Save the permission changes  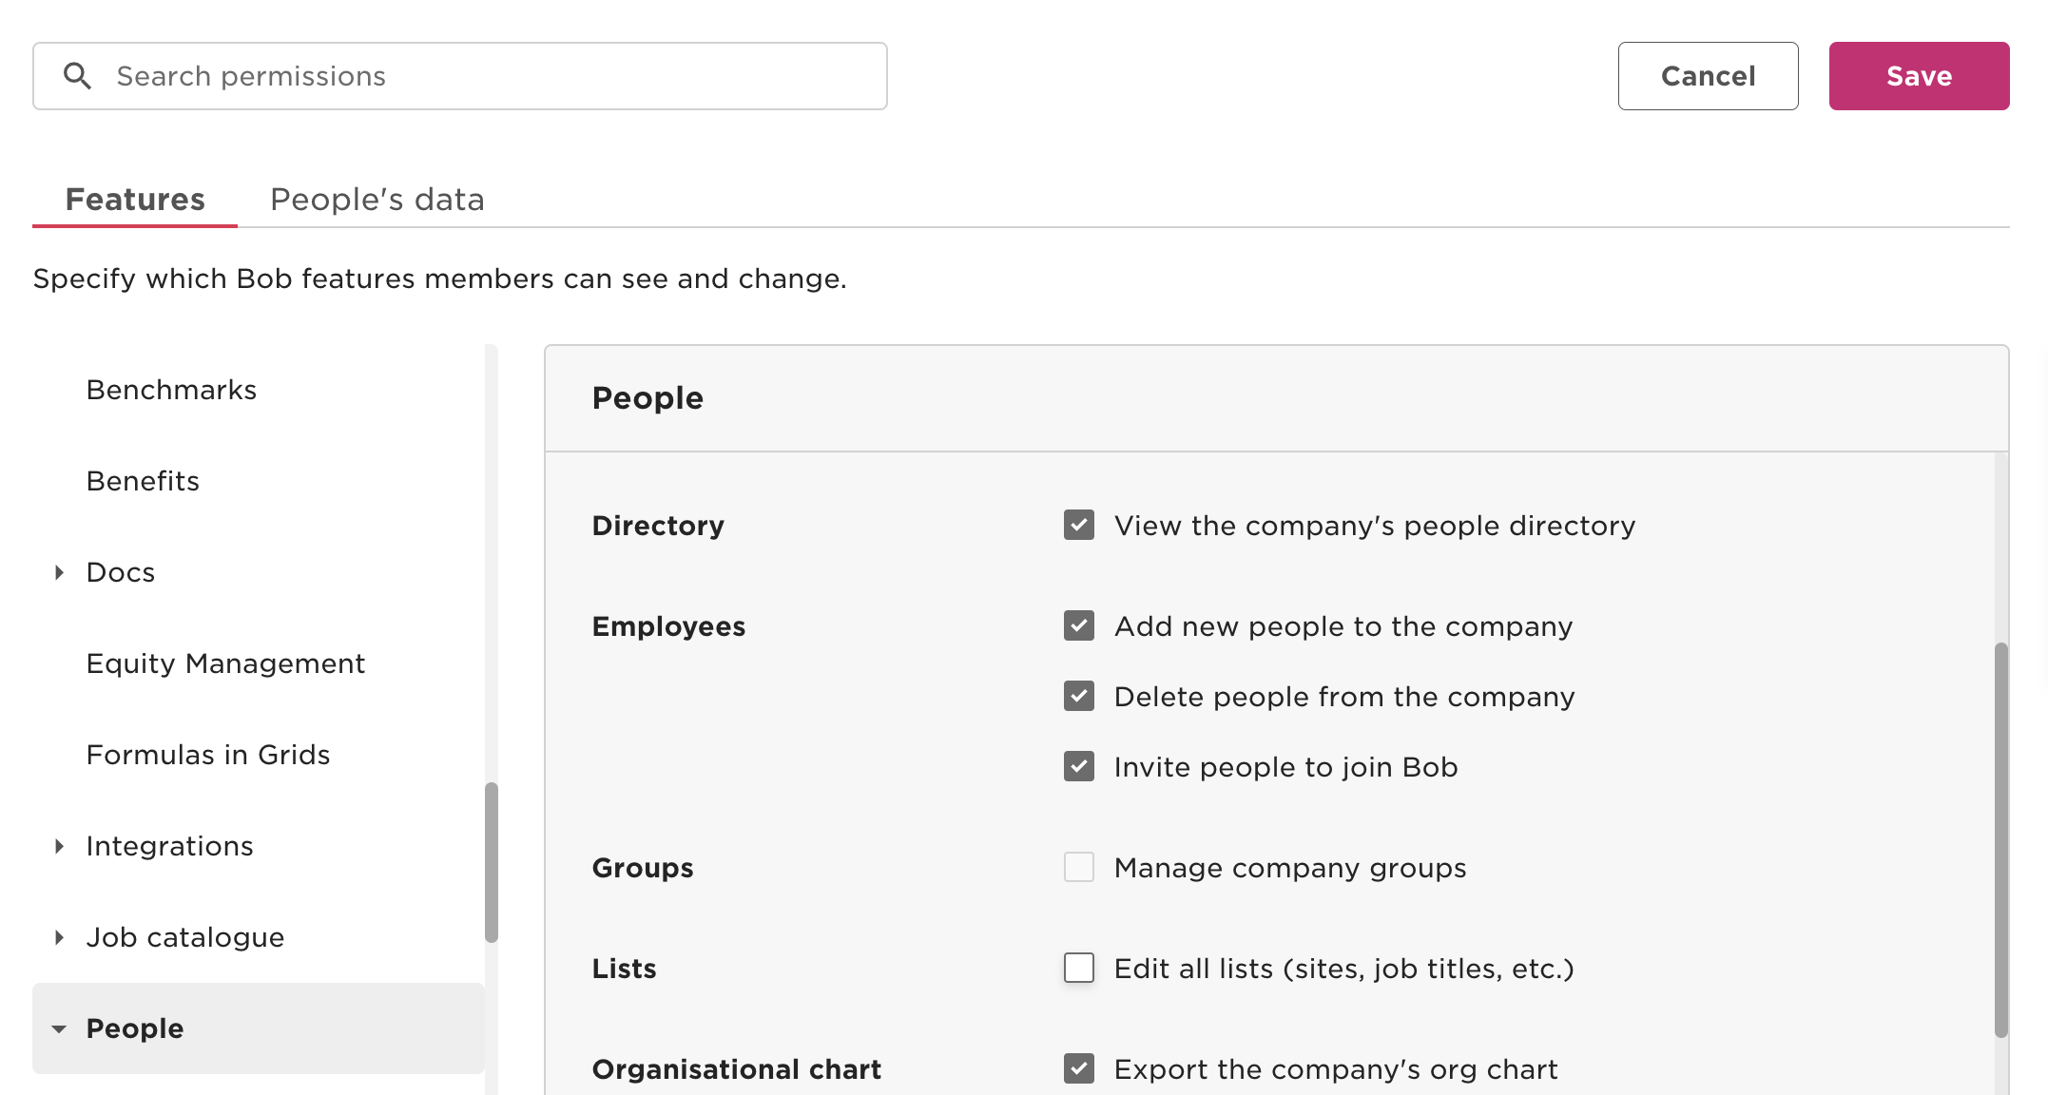coord(1919,75)
